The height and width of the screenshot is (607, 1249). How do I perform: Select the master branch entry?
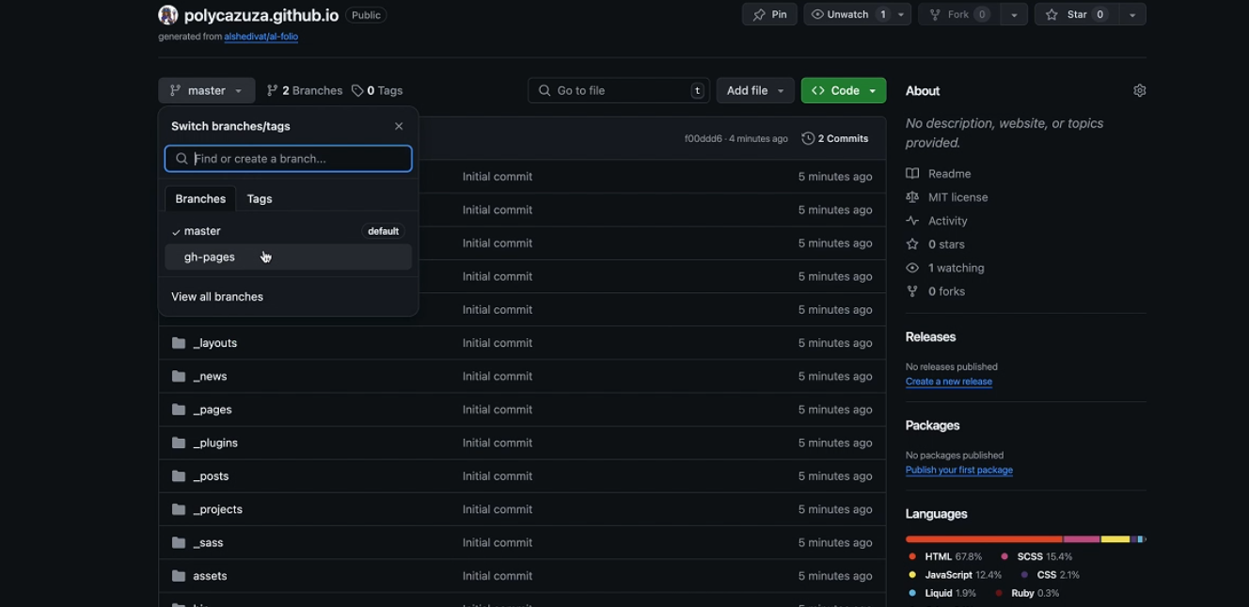(x=288, y=231)
